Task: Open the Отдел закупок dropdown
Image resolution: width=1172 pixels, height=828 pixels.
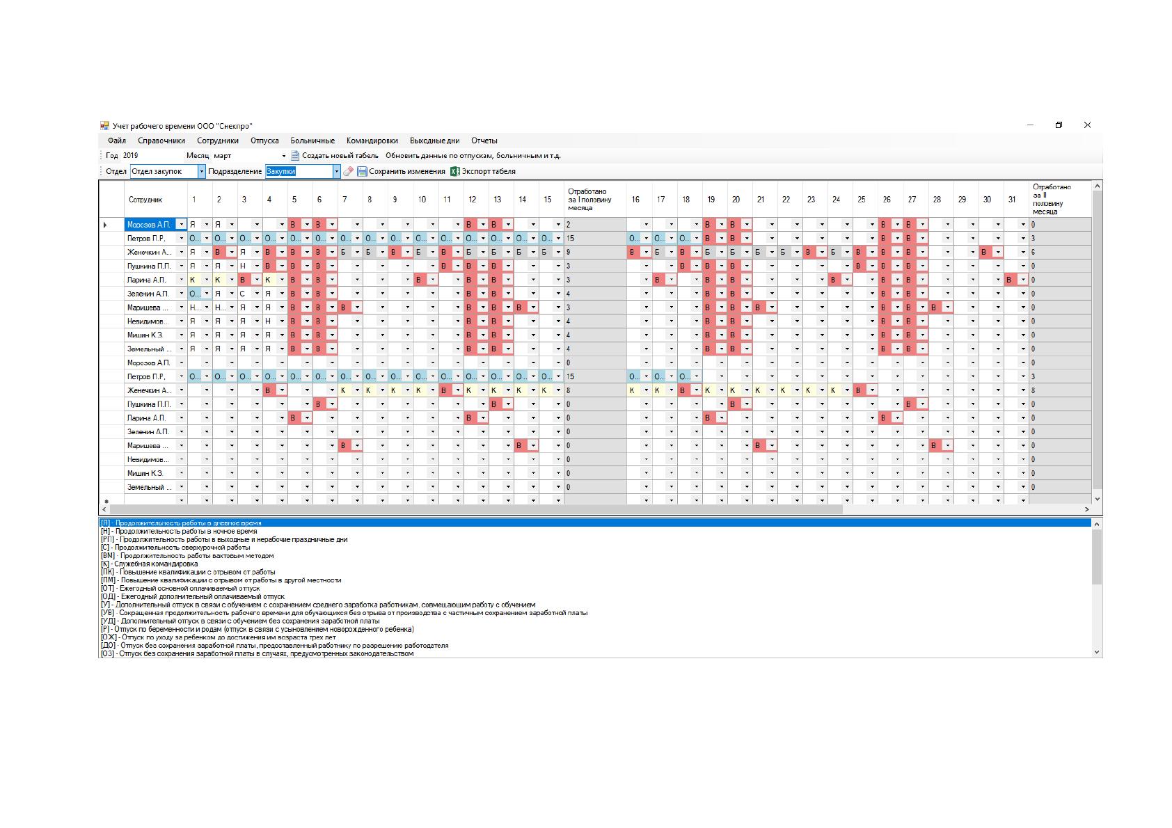Action: tap(203, 171)
